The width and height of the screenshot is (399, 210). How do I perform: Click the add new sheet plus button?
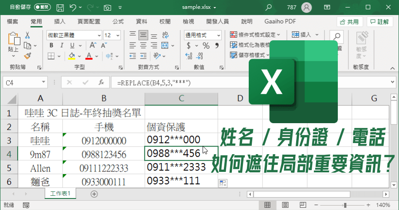click(x=94, y=194)
